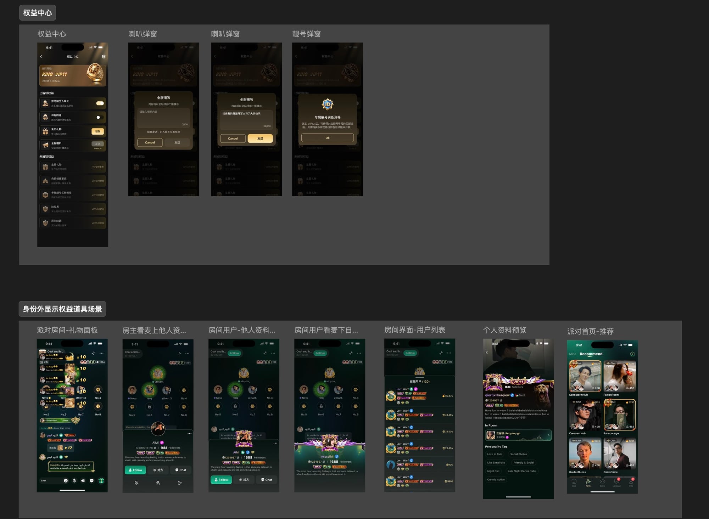Select the Party tab in bottom navigation
Viewport: 709px width, 519px height.
point(588,482)
